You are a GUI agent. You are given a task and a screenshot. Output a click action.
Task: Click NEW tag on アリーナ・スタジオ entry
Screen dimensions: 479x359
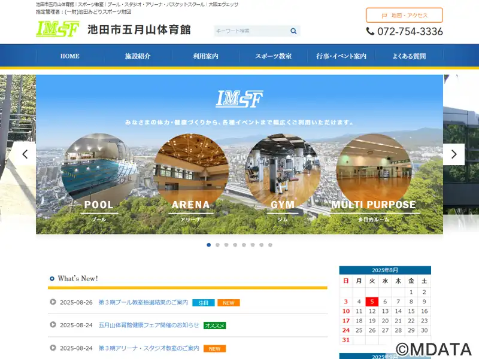[215, 349]
